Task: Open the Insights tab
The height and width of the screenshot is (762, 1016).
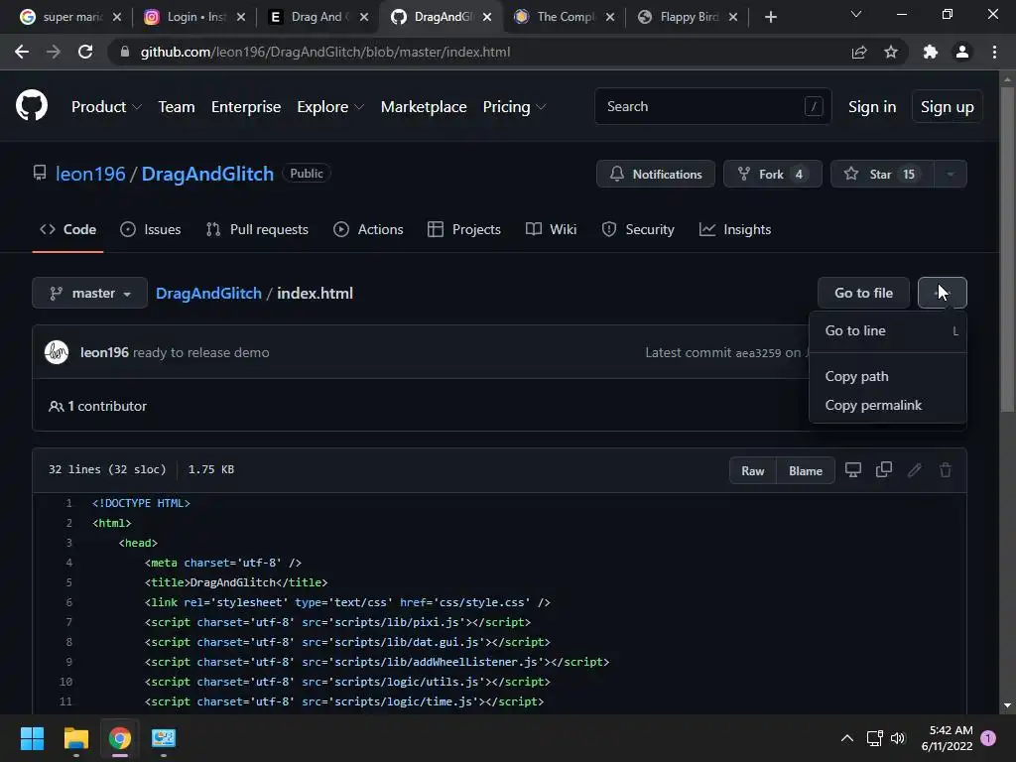Action: pyautogui.click(x=735, y=229)
